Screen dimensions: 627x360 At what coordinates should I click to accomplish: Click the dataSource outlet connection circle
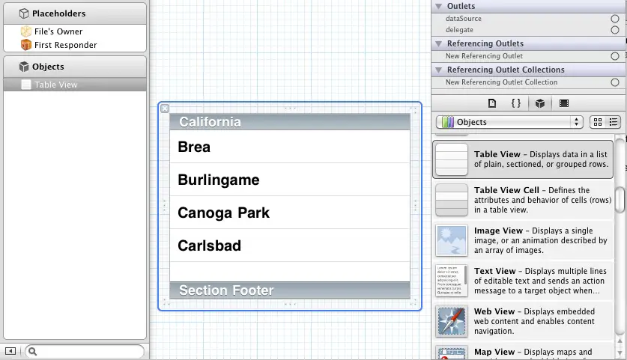615,19
